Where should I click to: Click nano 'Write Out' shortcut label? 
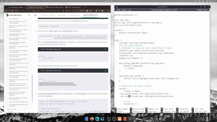(139, 109)
